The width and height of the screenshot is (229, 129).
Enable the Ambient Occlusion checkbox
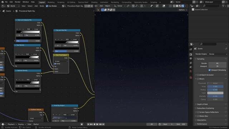[x=198, y=75]
